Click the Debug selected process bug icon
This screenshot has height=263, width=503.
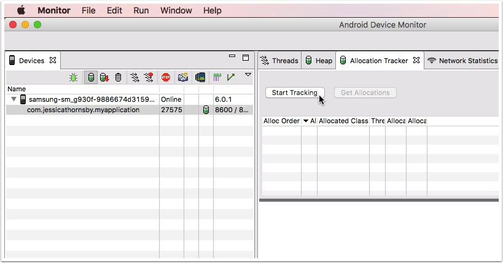(74, 77)
